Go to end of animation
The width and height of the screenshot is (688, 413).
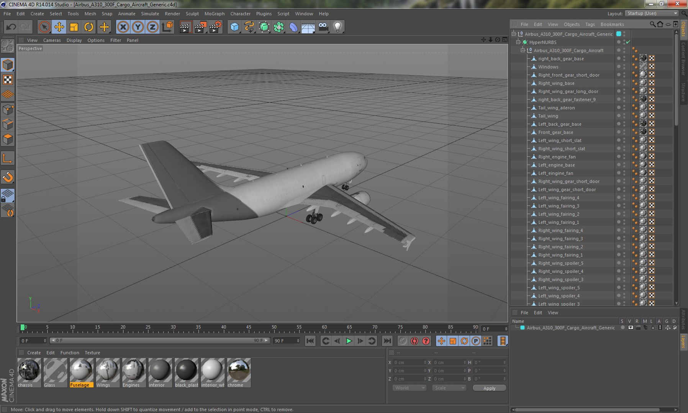click(x=387, y=341)
